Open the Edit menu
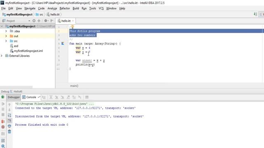Screen dimensions: 264x148 (x=11, y=8)
